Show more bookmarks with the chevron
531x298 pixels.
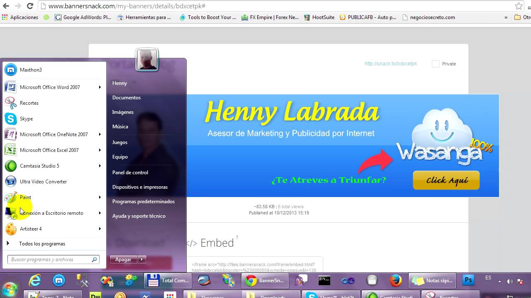506,17
